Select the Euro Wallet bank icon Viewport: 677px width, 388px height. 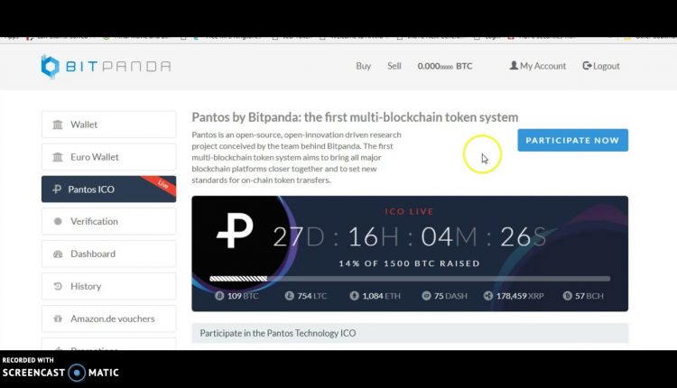tap(58, 157)
